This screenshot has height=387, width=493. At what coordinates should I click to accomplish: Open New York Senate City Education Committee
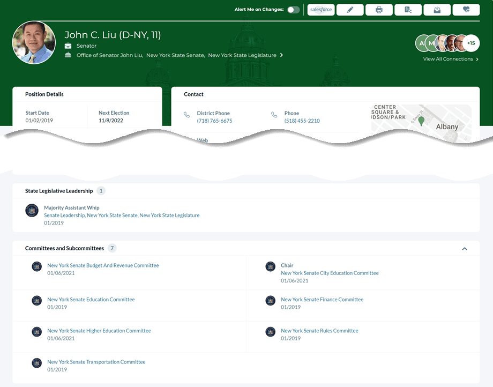tap(330, 273)
